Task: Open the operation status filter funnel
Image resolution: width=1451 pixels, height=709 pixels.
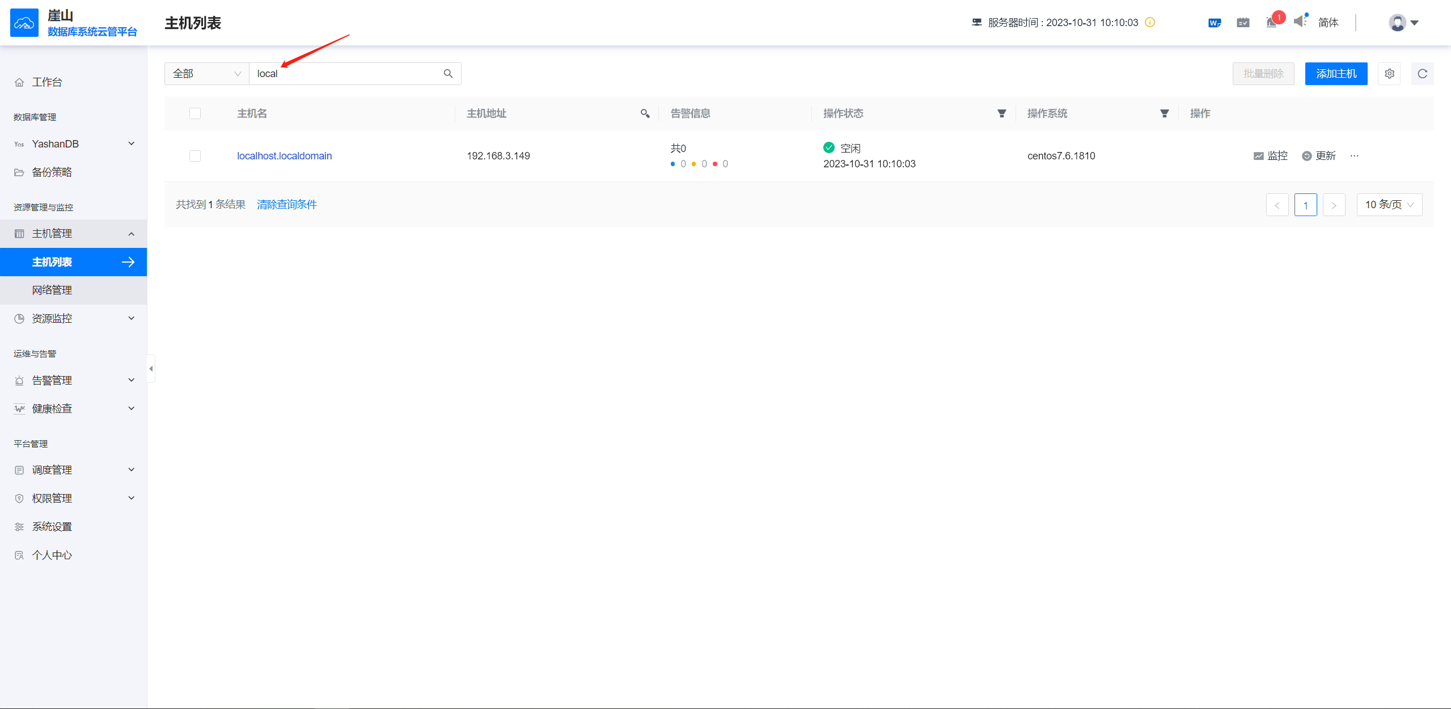Action: coord(1001,113)
